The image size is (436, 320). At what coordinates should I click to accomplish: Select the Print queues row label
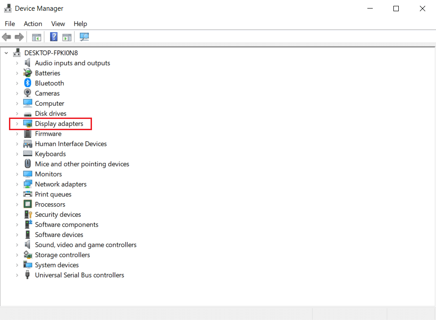click(53, 194)
